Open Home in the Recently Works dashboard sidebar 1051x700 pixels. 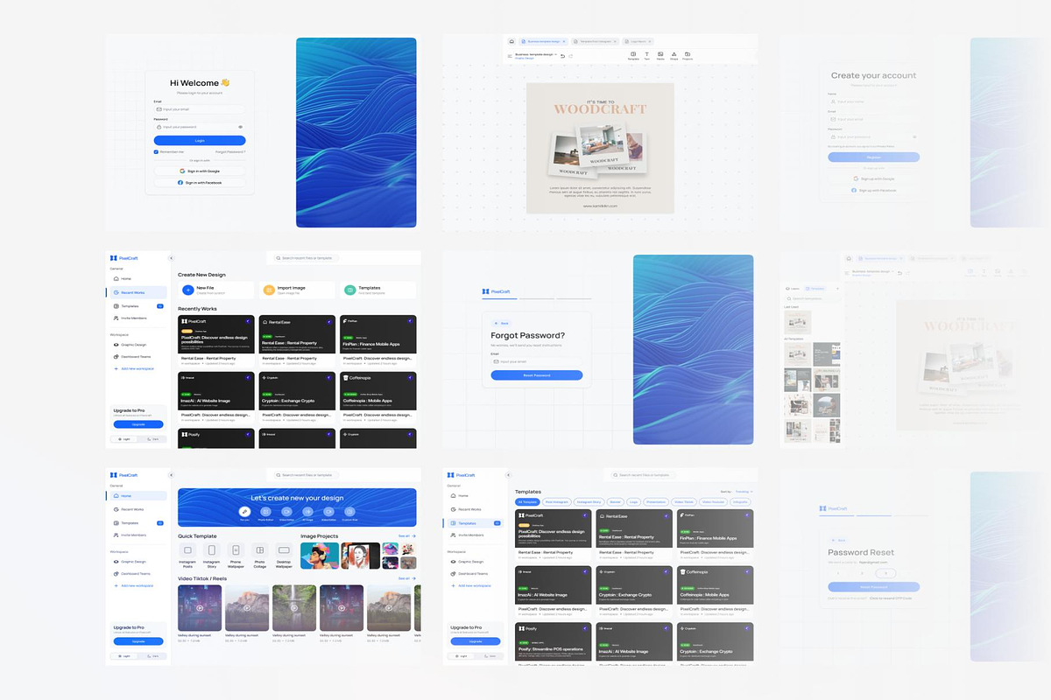click(138, 278)
